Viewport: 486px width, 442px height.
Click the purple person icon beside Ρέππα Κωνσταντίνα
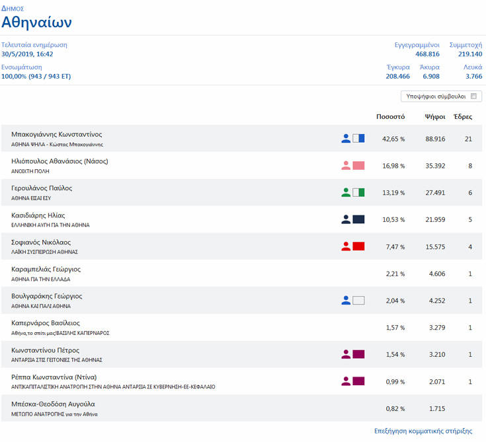(346, 381)
